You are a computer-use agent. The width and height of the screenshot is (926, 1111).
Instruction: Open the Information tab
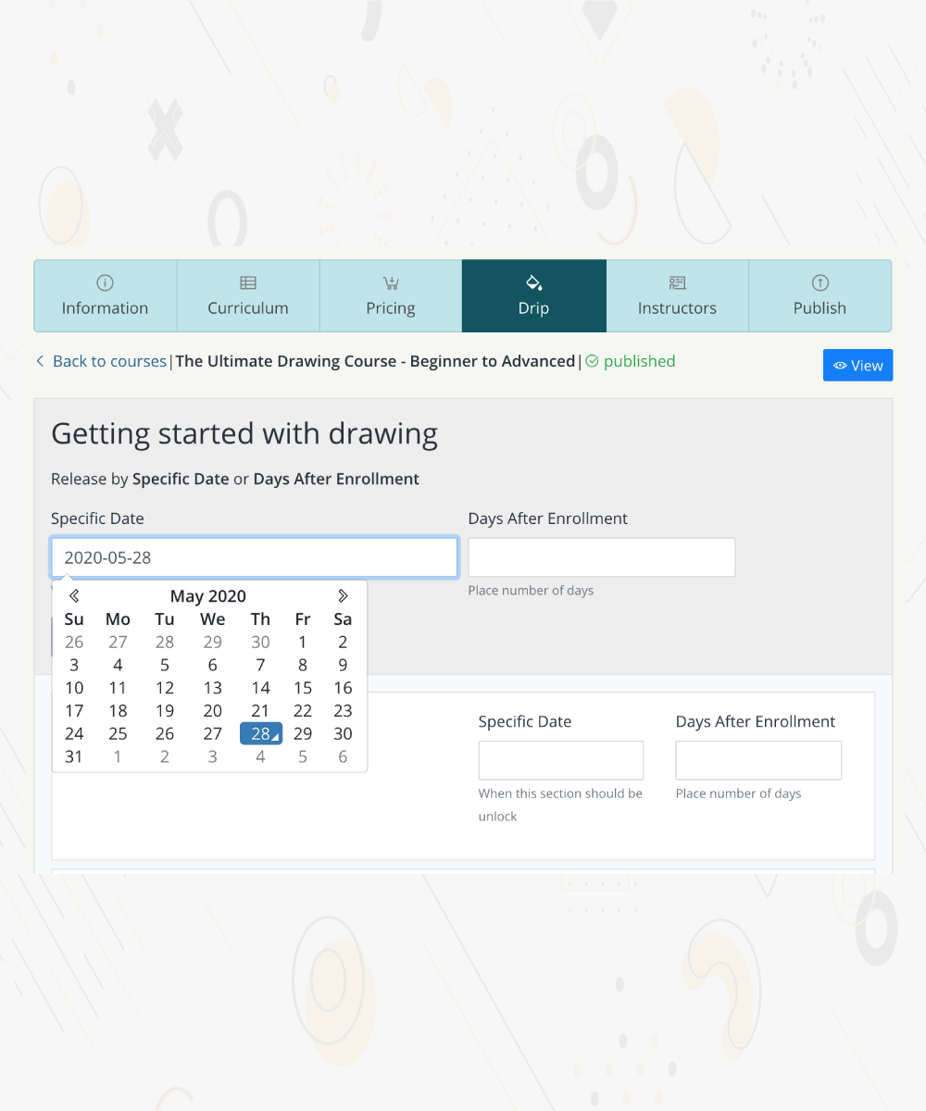point(106,295)
